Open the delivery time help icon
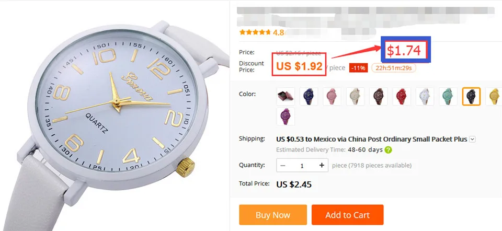Image resolution: width=502 pixels, height=231 pixels. click(x=389, y=150)
